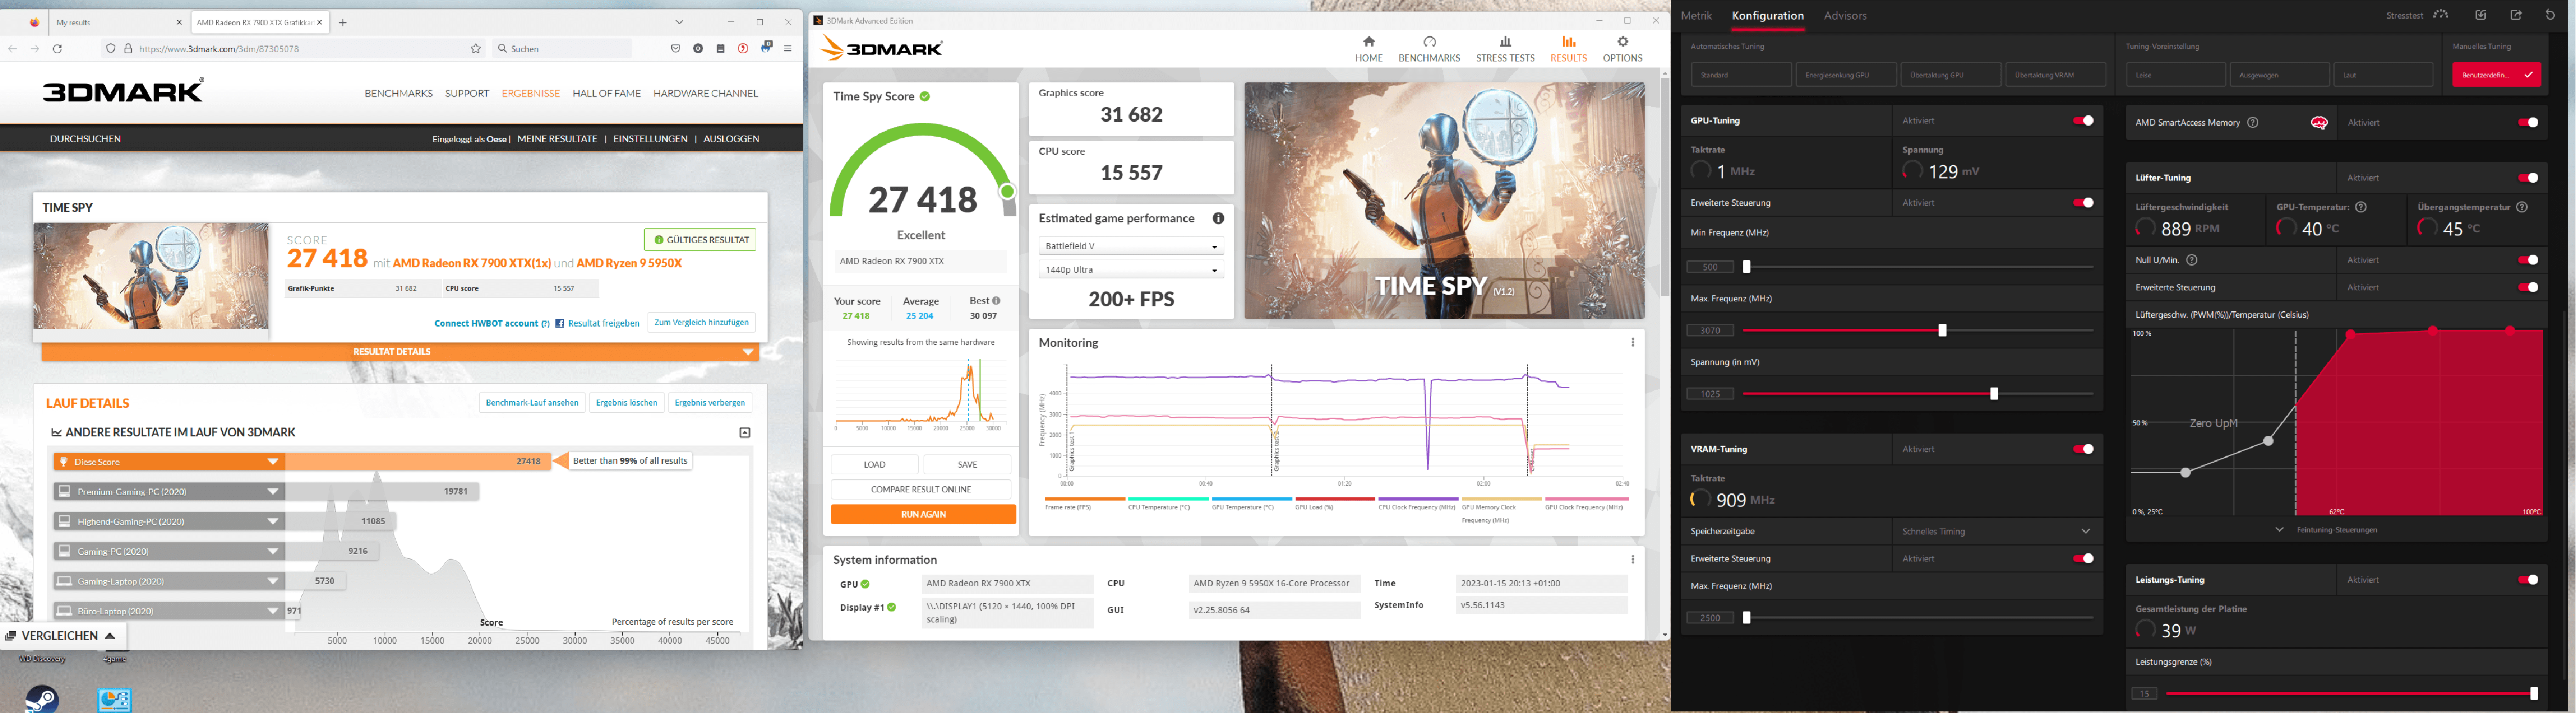
Task: Click export/share profile icon in AMD software
Action: [2516, 15]
